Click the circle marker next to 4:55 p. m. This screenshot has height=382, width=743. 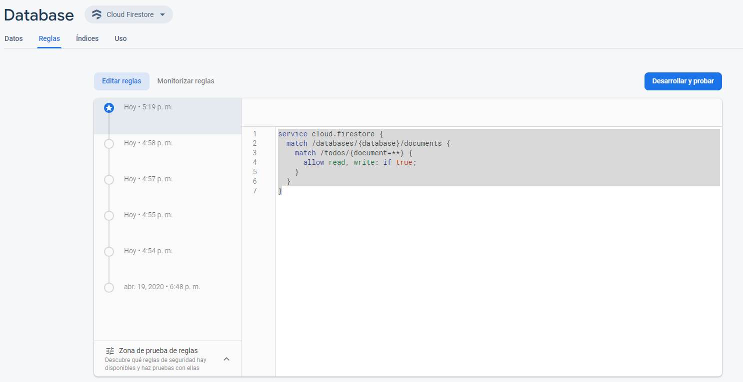(x=108, y=216)
